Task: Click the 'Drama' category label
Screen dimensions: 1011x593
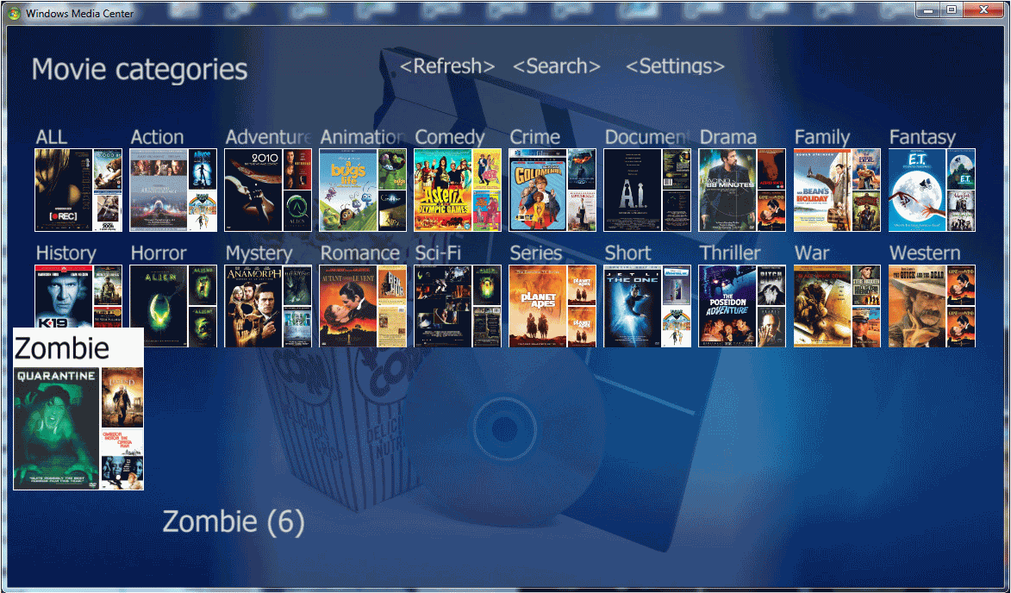Action: pos(728,137)
